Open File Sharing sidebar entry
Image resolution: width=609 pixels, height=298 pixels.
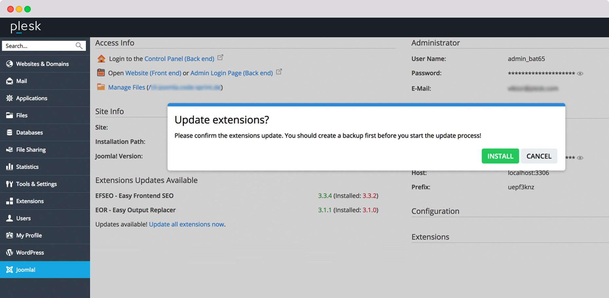[x=45, y=150]
